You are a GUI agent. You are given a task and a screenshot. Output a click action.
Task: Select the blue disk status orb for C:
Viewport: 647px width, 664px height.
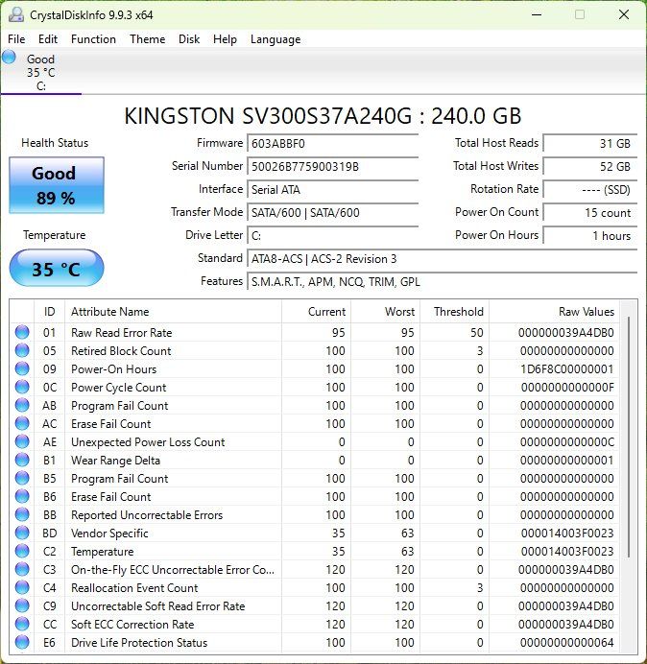pos(9,58)
